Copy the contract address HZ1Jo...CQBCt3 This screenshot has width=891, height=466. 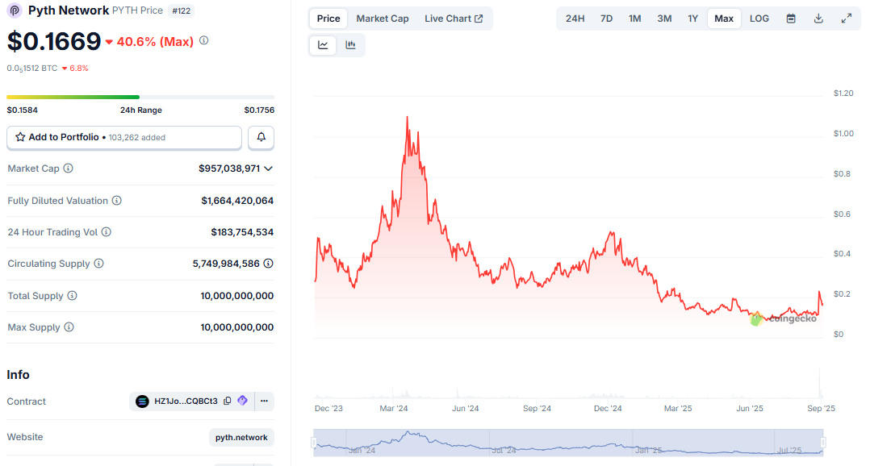[x=228, y=401]
